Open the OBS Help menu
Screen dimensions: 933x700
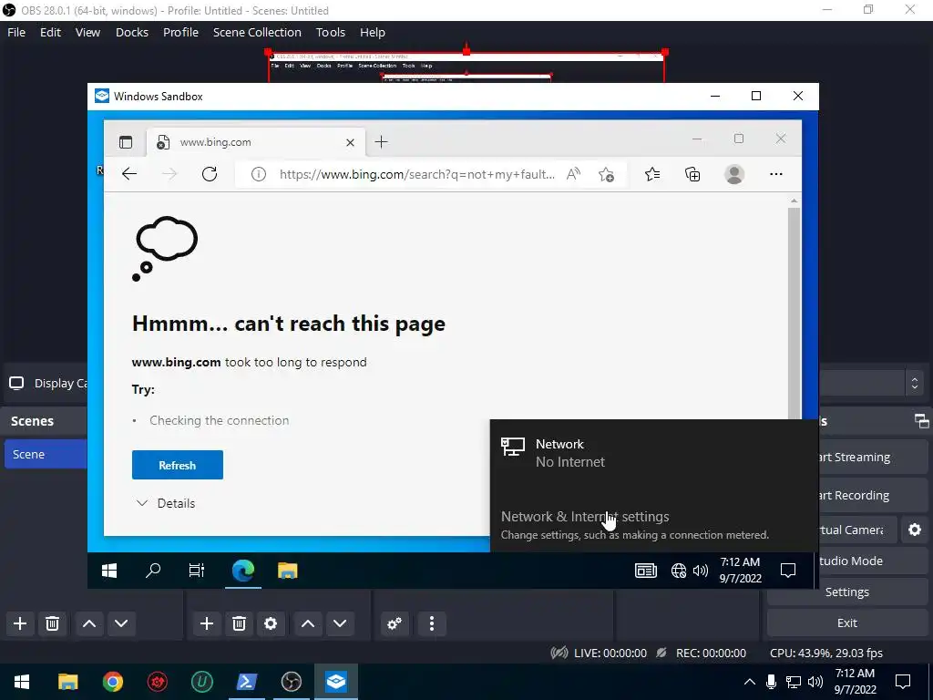[x=373, y=32]
